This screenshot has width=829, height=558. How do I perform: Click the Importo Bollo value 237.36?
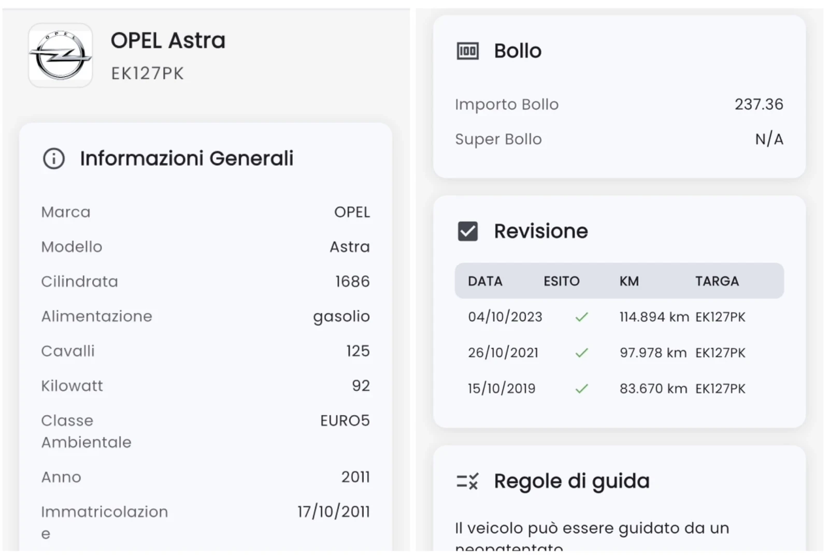coord(759,105)
